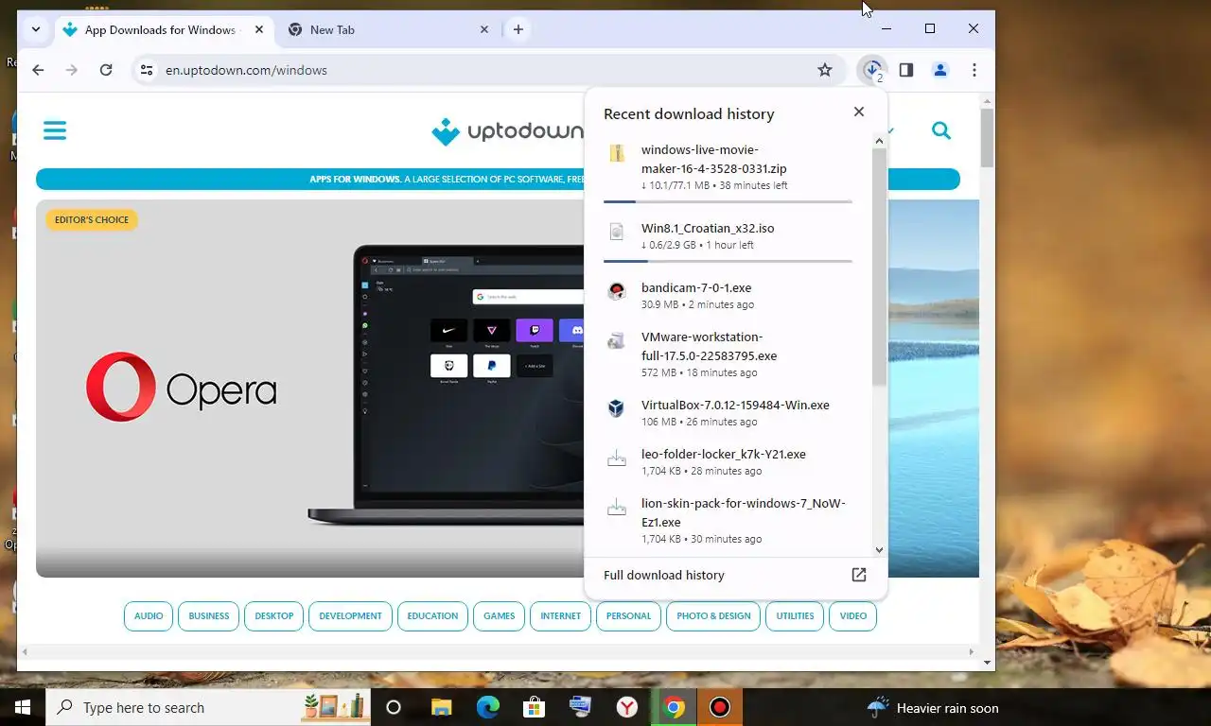Select the VIDEO category
The width and height of the screenshot is (1211, 726).
(x=853, y=615)
